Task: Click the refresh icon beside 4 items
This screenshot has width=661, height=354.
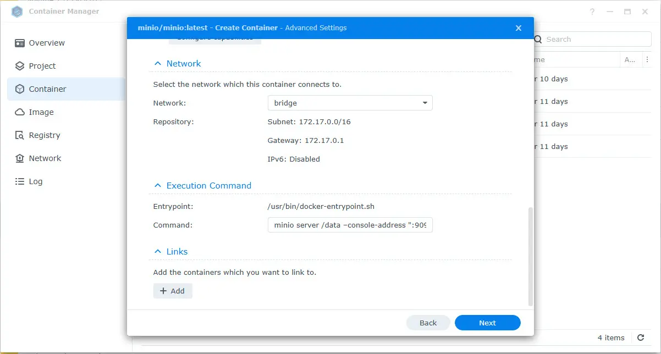Action: click(641, 338)
